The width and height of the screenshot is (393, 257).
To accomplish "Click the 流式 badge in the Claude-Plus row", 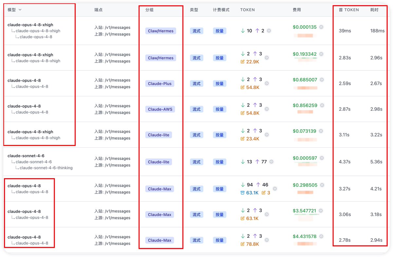I will coord(196,83).
